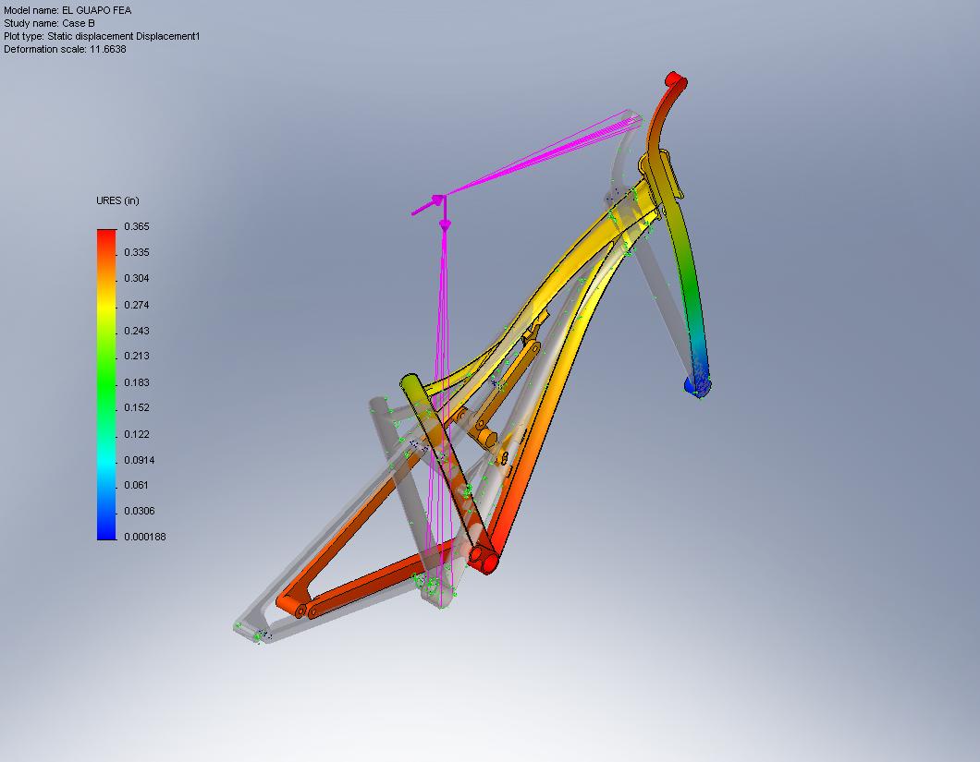This screenshot has height=762, width=980.
Task: Click the 0.365 maximum legend value
Action: (x=136, y=226)
